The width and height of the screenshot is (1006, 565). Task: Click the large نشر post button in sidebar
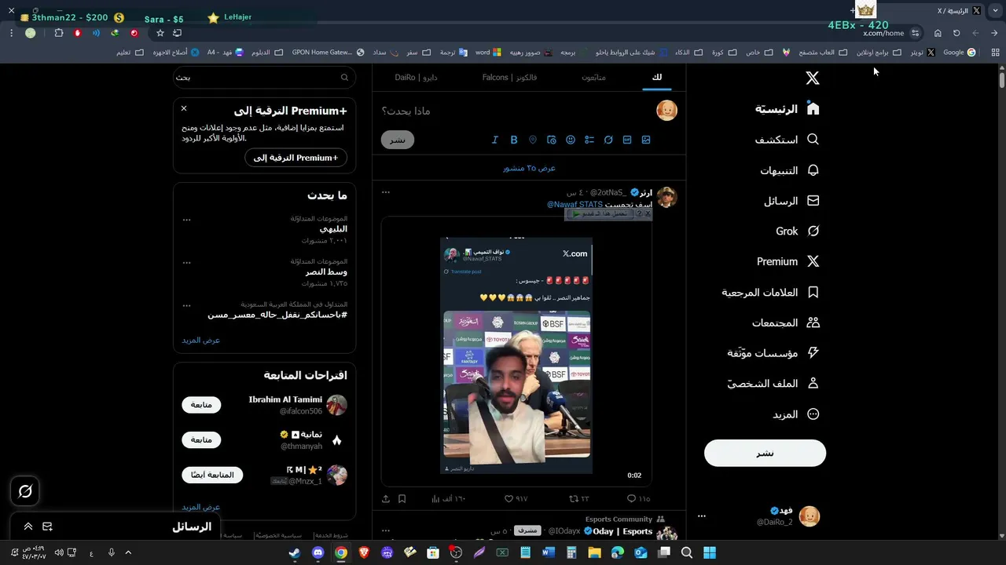click(x=765, y=453)
